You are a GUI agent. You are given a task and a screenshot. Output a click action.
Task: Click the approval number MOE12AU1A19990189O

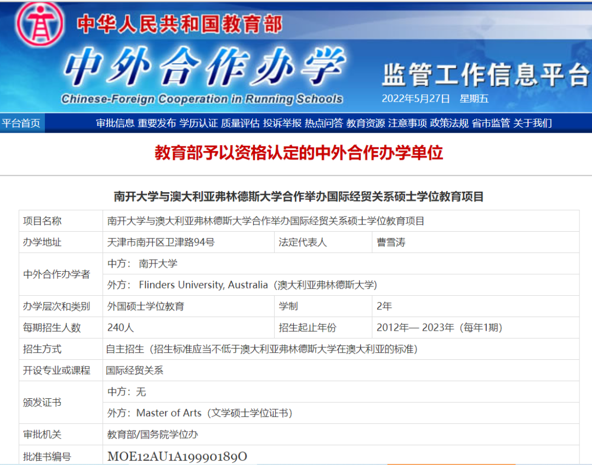point(177,456)
